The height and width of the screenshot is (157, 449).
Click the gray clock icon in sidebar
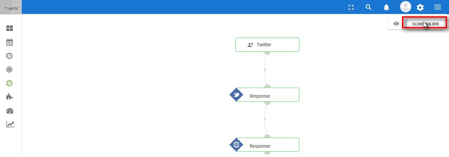(x=10, y=56)
